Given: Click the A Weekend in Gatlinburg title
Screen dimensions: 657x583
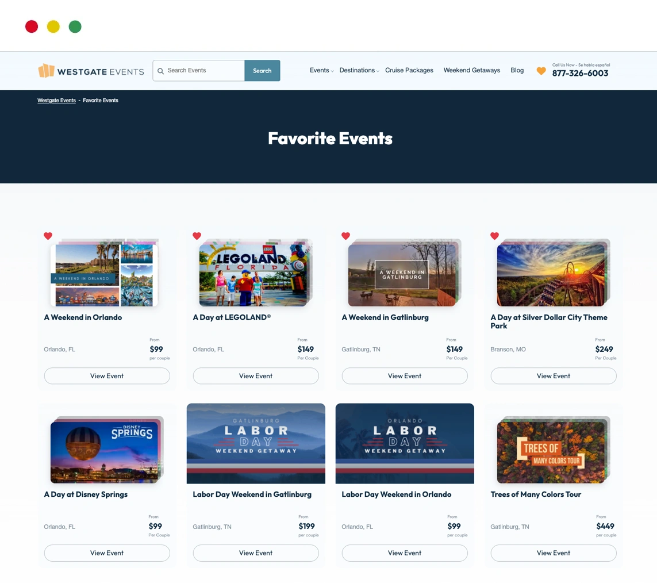Looking at the screenshot, I should [385, 318].
